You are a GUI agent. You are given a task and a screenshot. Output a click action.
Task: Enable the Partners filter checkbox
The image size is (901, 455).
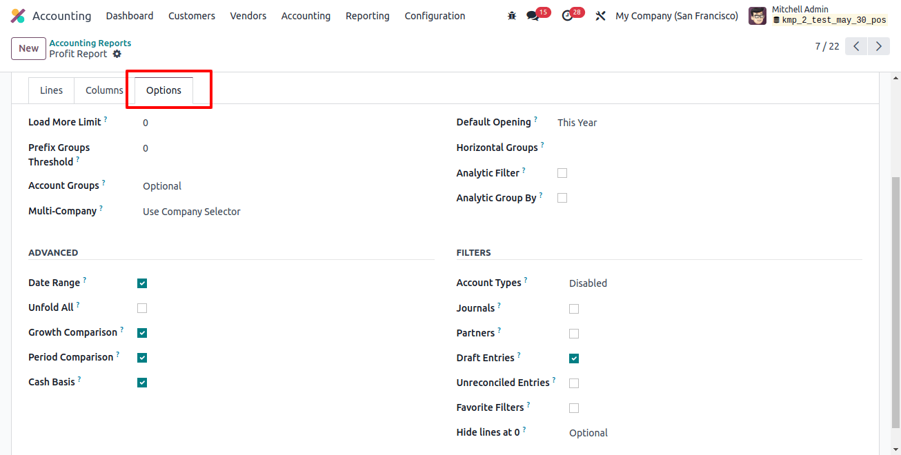[574, 334]
